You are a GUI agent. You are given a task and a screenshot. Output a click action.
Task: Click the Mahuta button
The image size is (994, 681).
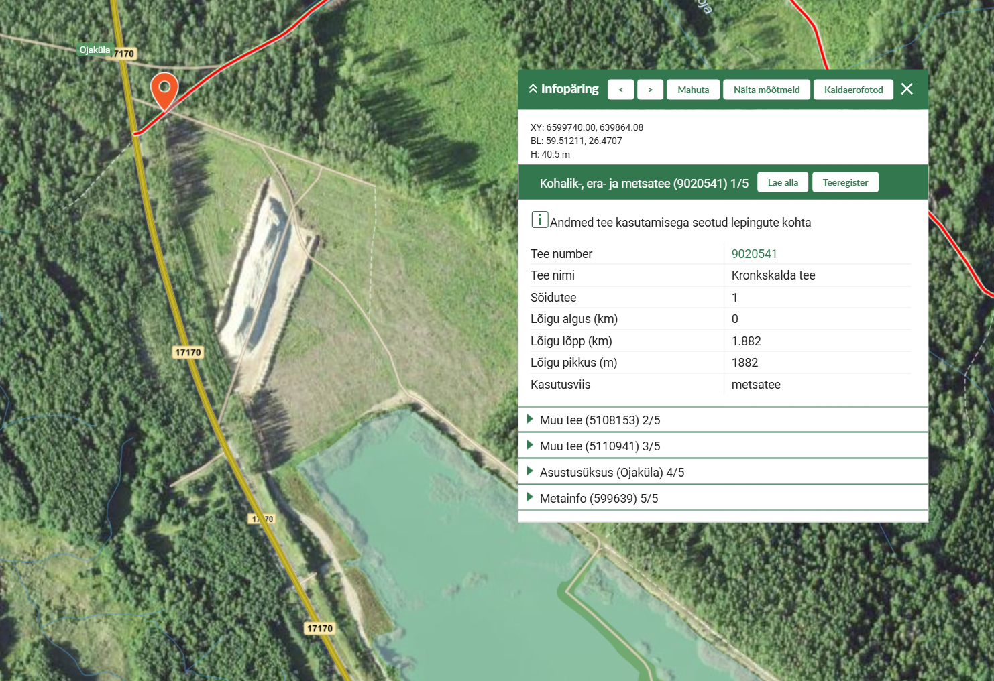(x=693, y=90)
